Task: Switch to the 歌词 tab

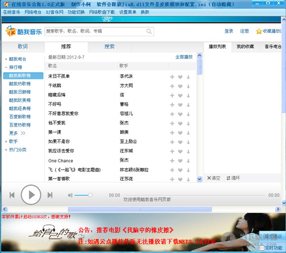Action: [23, 47]
